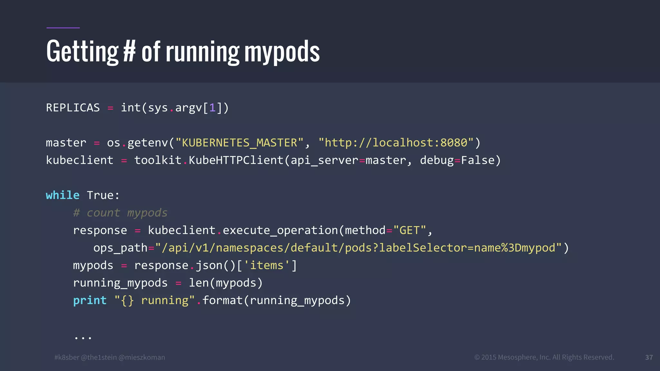Click the len(mypods) expression

pos(226,283)
